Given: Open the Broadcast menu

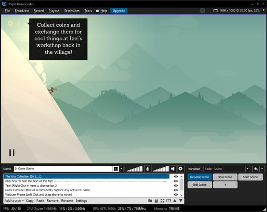Looking at the screenshot, I should click(22, 11).
